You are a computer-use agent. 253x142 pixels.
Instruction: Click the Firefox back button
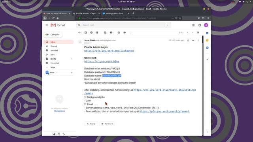point(45,18)
